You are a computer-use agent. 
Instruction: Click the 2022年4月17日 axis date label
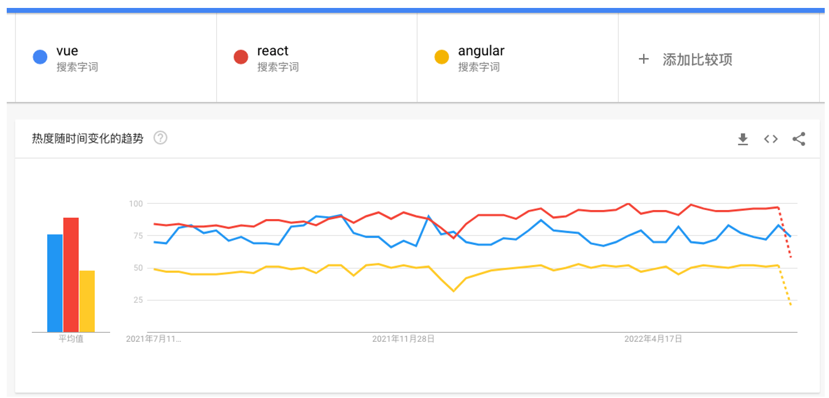(x=653, y=338)
